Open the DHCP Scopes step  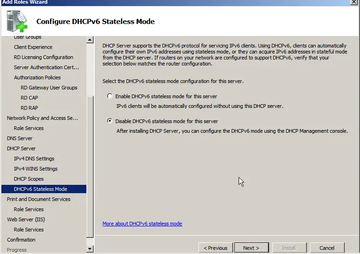click(x=29, y=179)
